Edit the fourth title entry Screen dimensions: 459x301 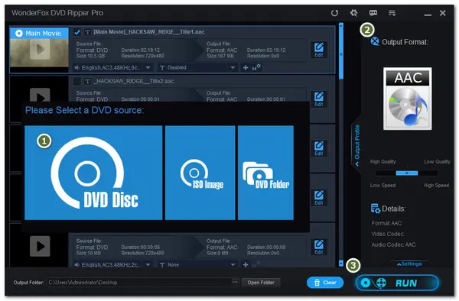(x=319, y=198)
